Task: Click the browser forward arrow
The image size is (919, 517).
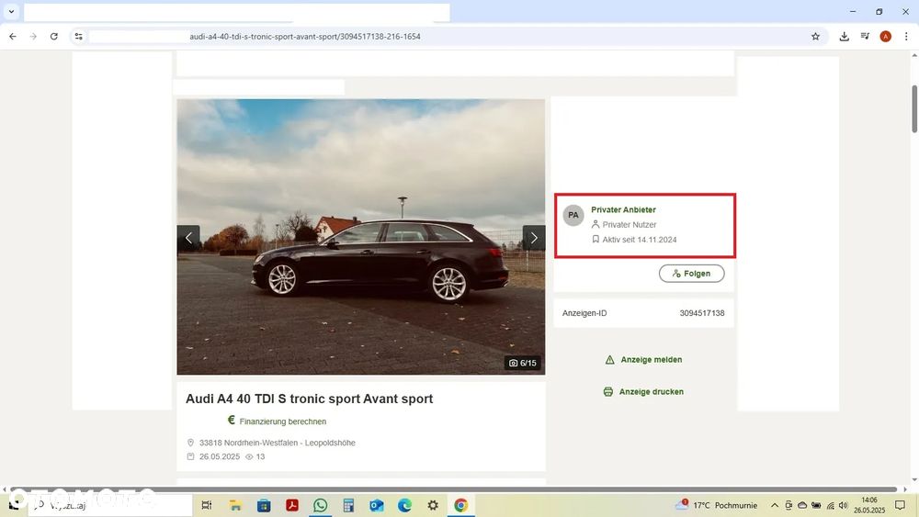Action: pyautogui.click(x=33, y=37)
